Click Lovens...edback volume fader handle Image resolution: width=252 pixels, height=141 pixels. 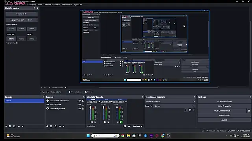pos(117,108)
